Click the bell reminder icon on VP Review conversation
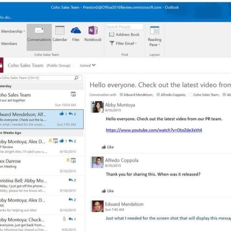Viewport: 231px width, 231px height. coord(50,141)
